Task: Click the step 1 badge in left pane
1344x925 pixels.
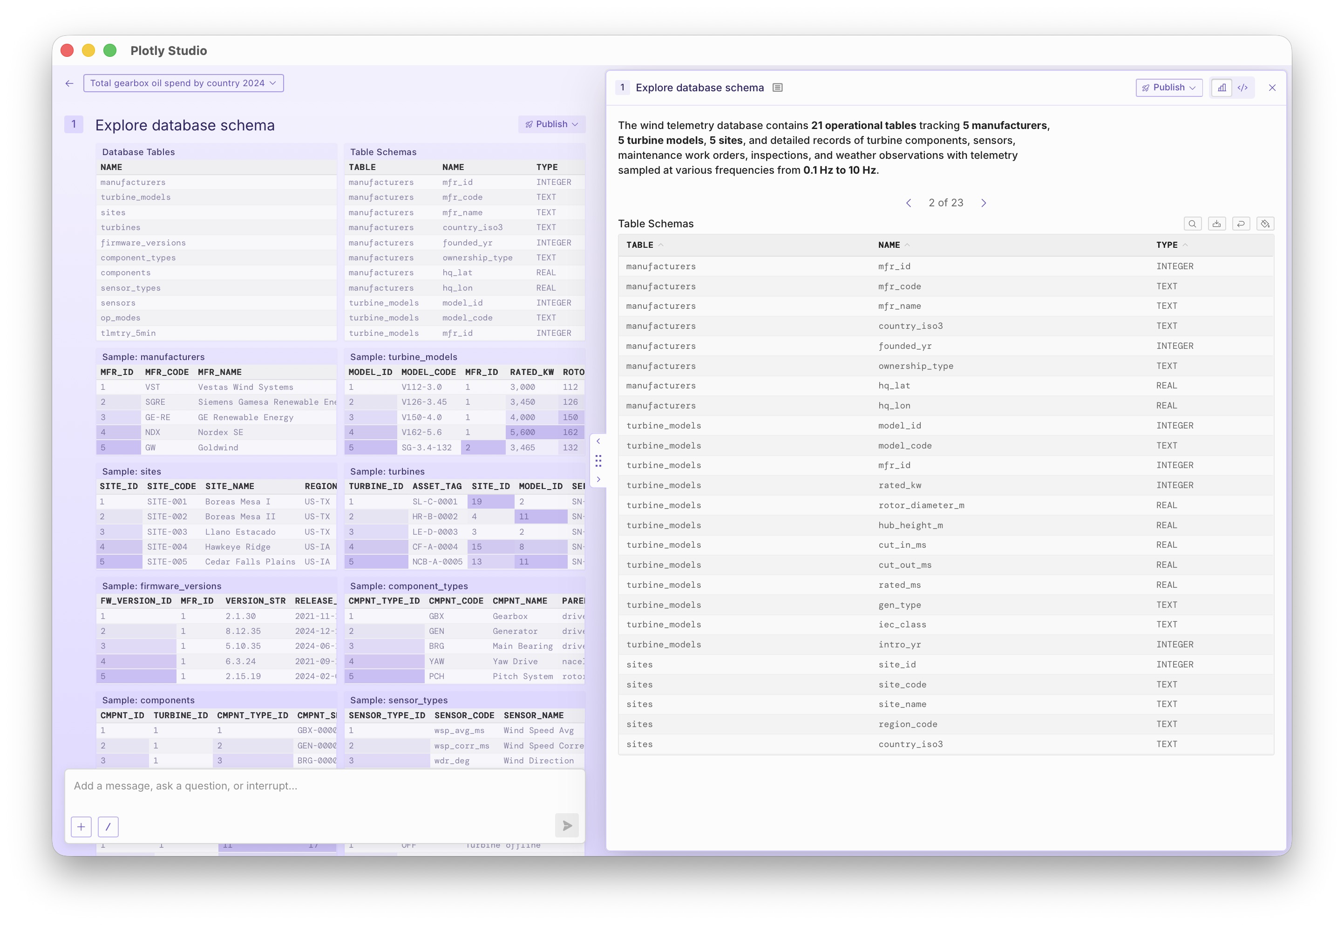Action: [x=74, y=124]
